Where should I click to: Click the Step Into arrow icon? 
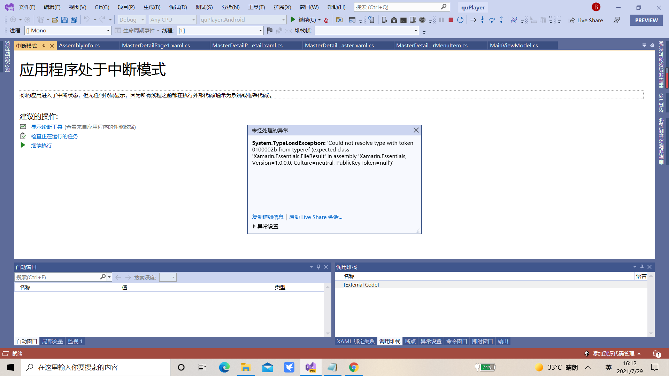(482, 20)
